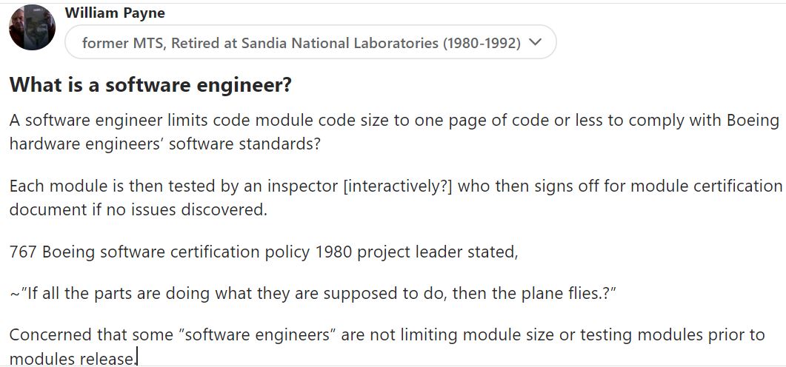Click in the 'Each module is then tested' line
Image resolution: width=786 pixels, height=367 pixels.
tap(396, 186)
